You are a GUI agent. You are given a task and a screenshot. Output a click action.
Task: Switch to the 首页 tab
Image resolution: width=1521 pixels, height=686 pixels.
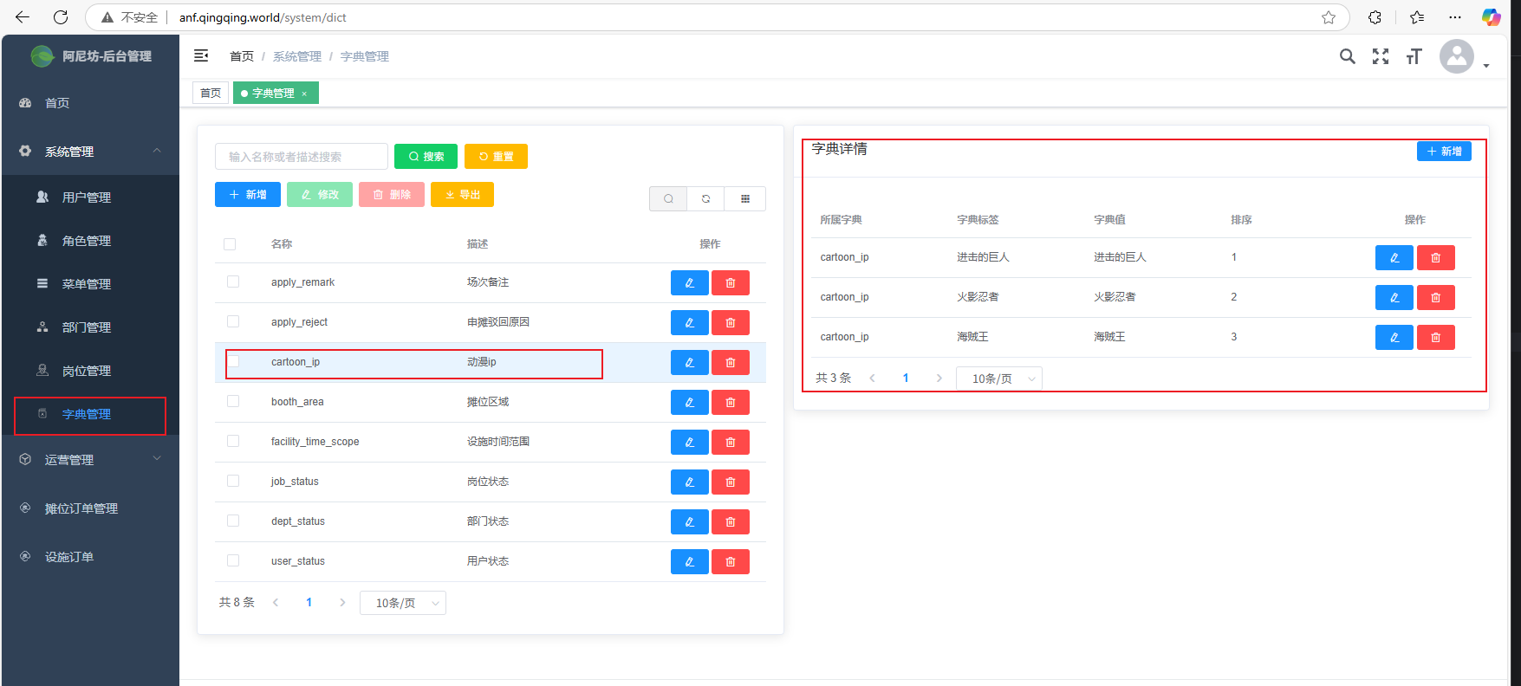(x=211, y=93)
